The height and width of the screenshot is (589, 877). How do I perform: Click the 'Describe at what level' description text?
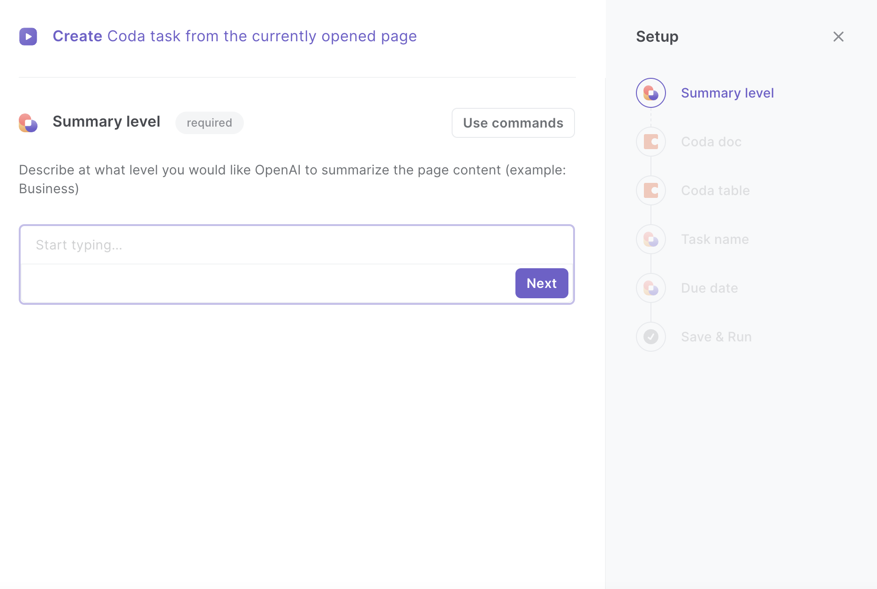292,179
